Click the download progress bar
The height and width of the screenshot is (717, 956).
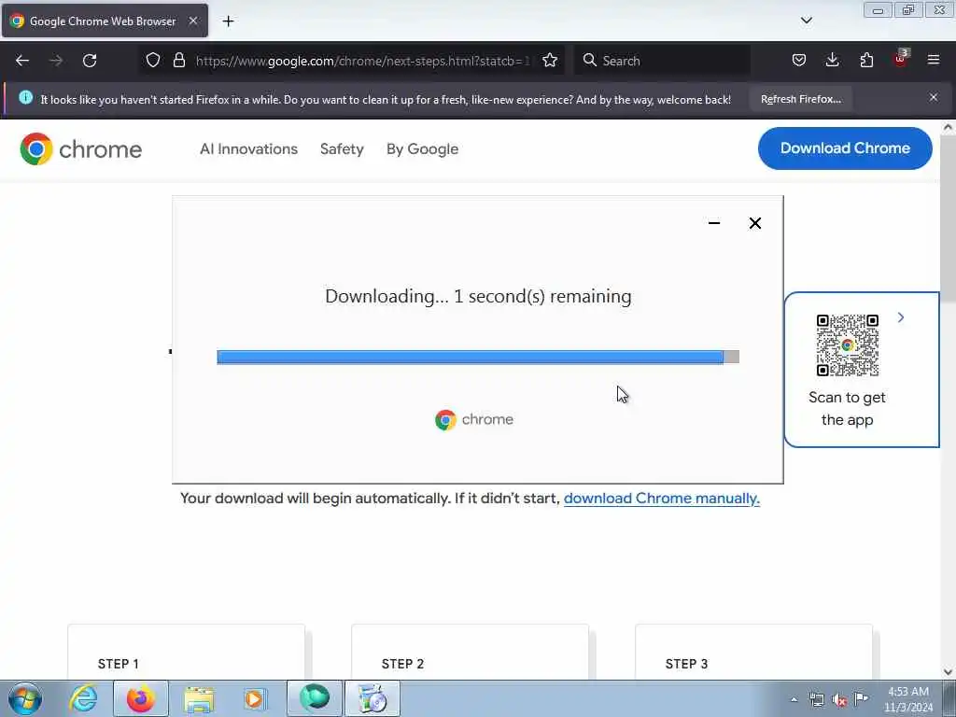click(x=478, y=357)
